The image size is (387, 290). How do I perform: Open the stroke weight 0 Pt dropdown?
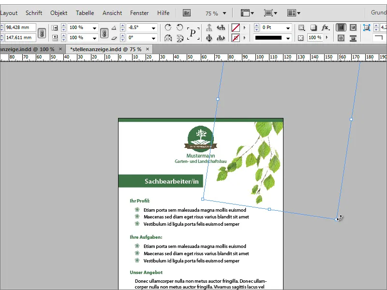point(288,28)
